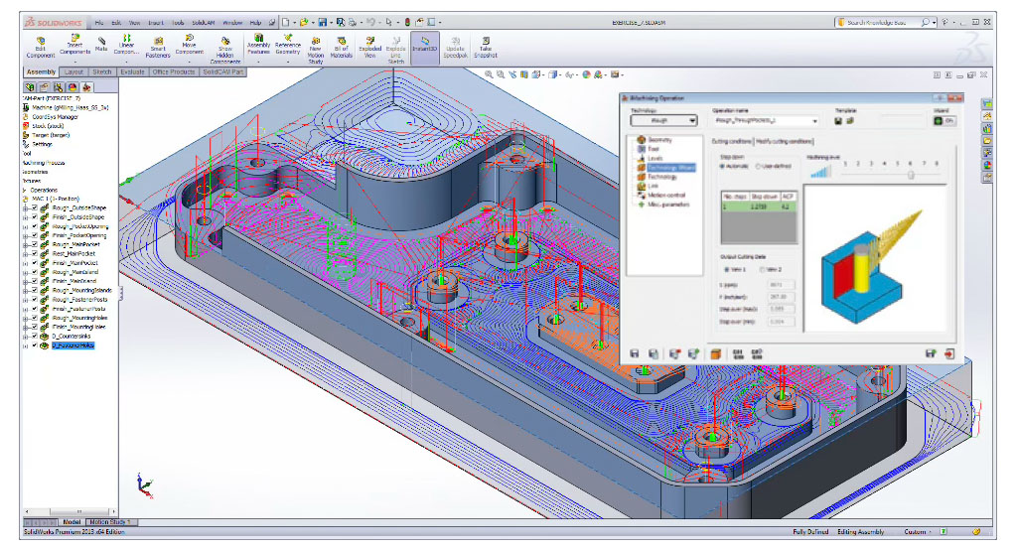
Task: Toggle the Instant3D tool
Action: [424, 46]
